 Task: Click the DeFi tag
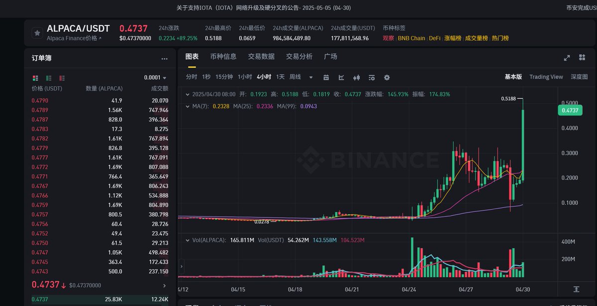click(435, 38)
